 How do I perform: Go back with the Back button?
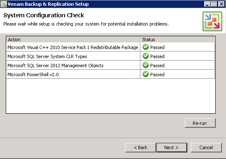click(x=140, y=147)
